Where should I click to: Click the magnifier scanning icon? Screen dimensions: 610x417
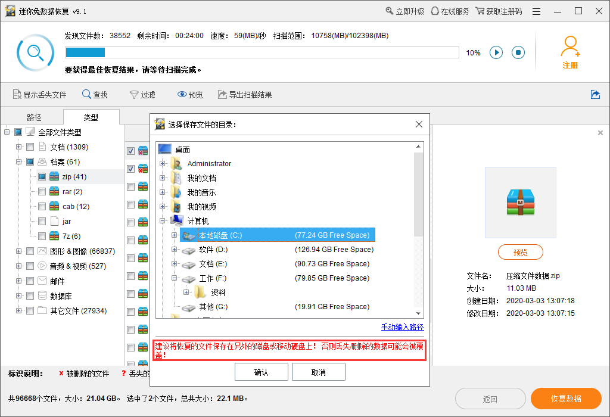pyautogui.click(x=35, y=52)
